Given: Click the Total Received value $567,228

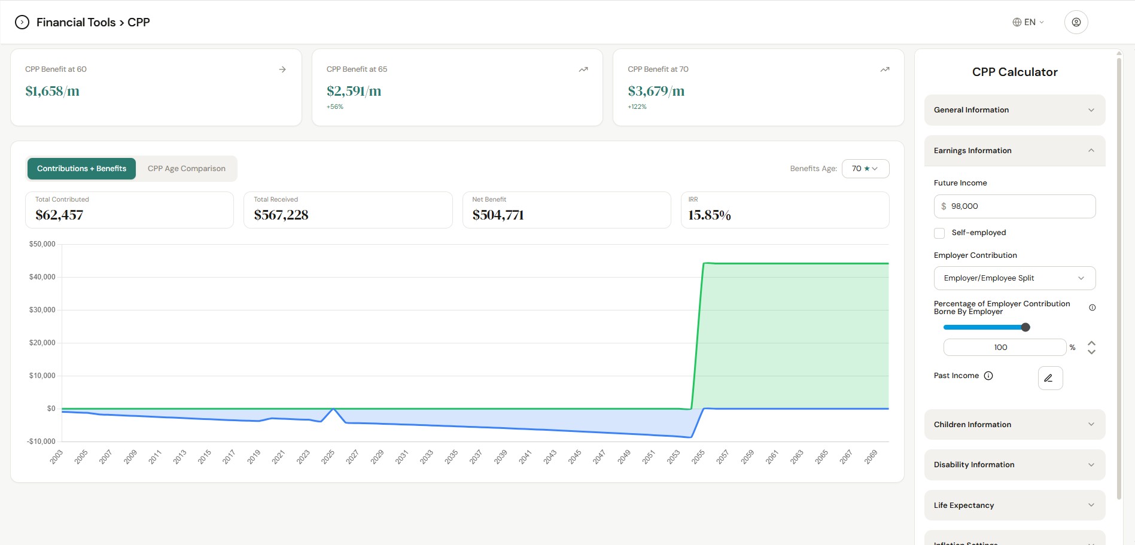Looking at the screenshot, I should tap(281, 215).
